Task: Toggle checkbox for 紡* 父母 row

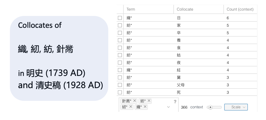Action: pyautogui.click(x=120, y=85)
